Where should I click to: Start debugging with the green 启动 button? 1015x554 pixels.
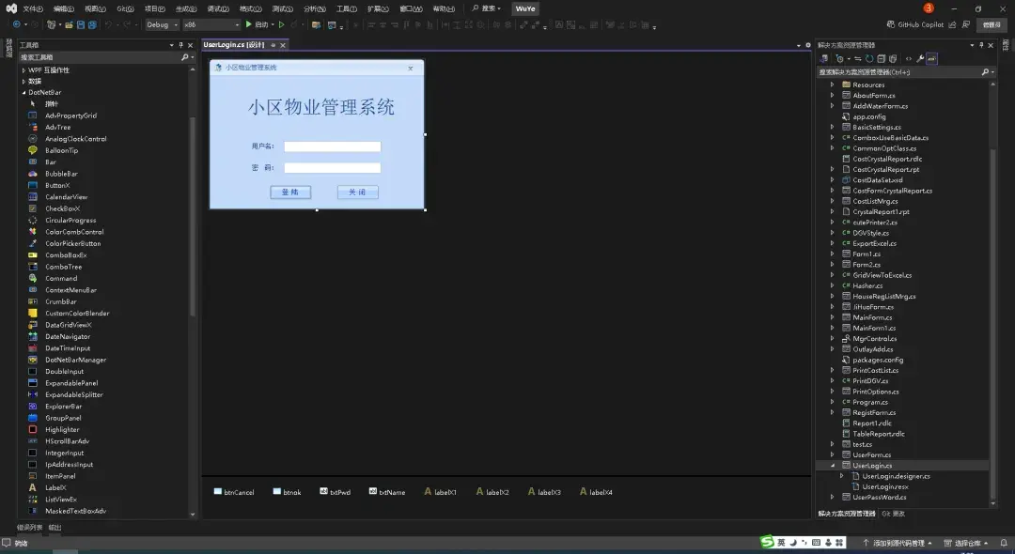coord(257,25)
